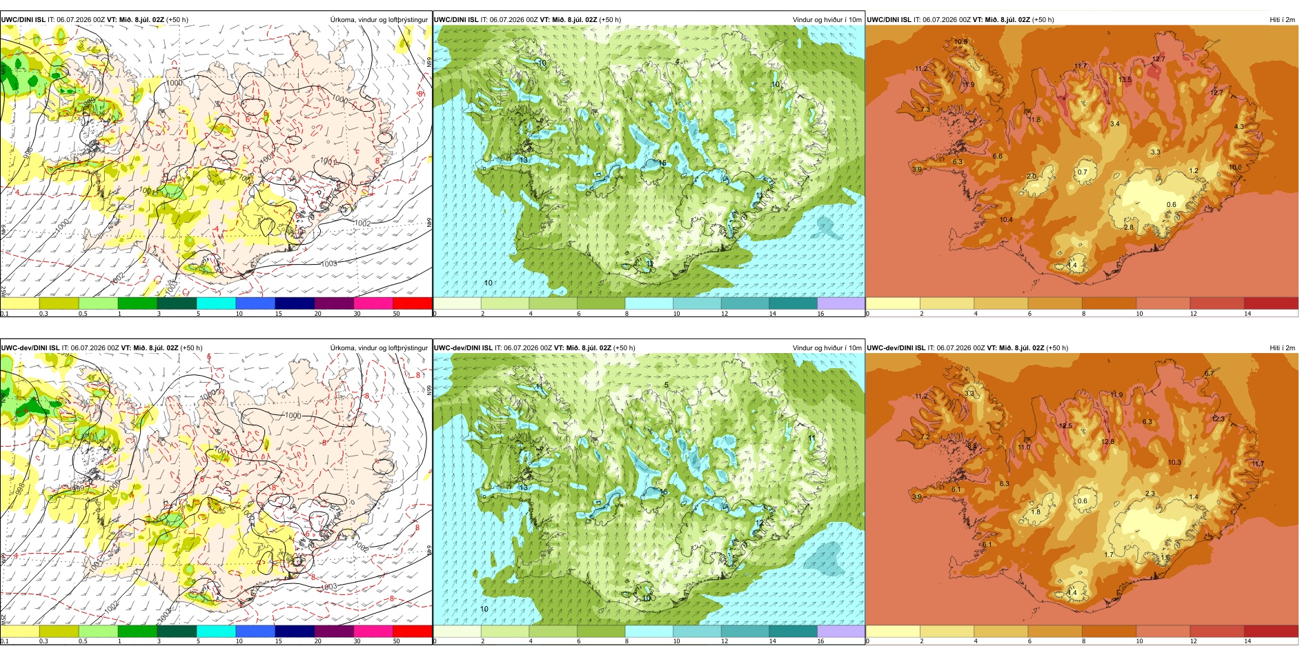This screenshot has width=1311, height=655.
Task: Click the 2.0 value on UWC/DINI temperature map
Action: 1032,177
